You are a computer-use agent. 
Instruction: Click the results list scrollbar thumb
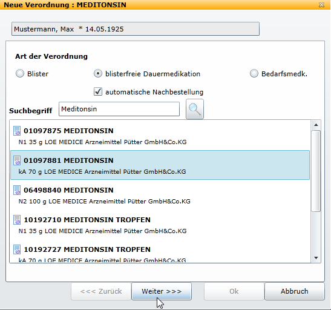pos(316,171)
